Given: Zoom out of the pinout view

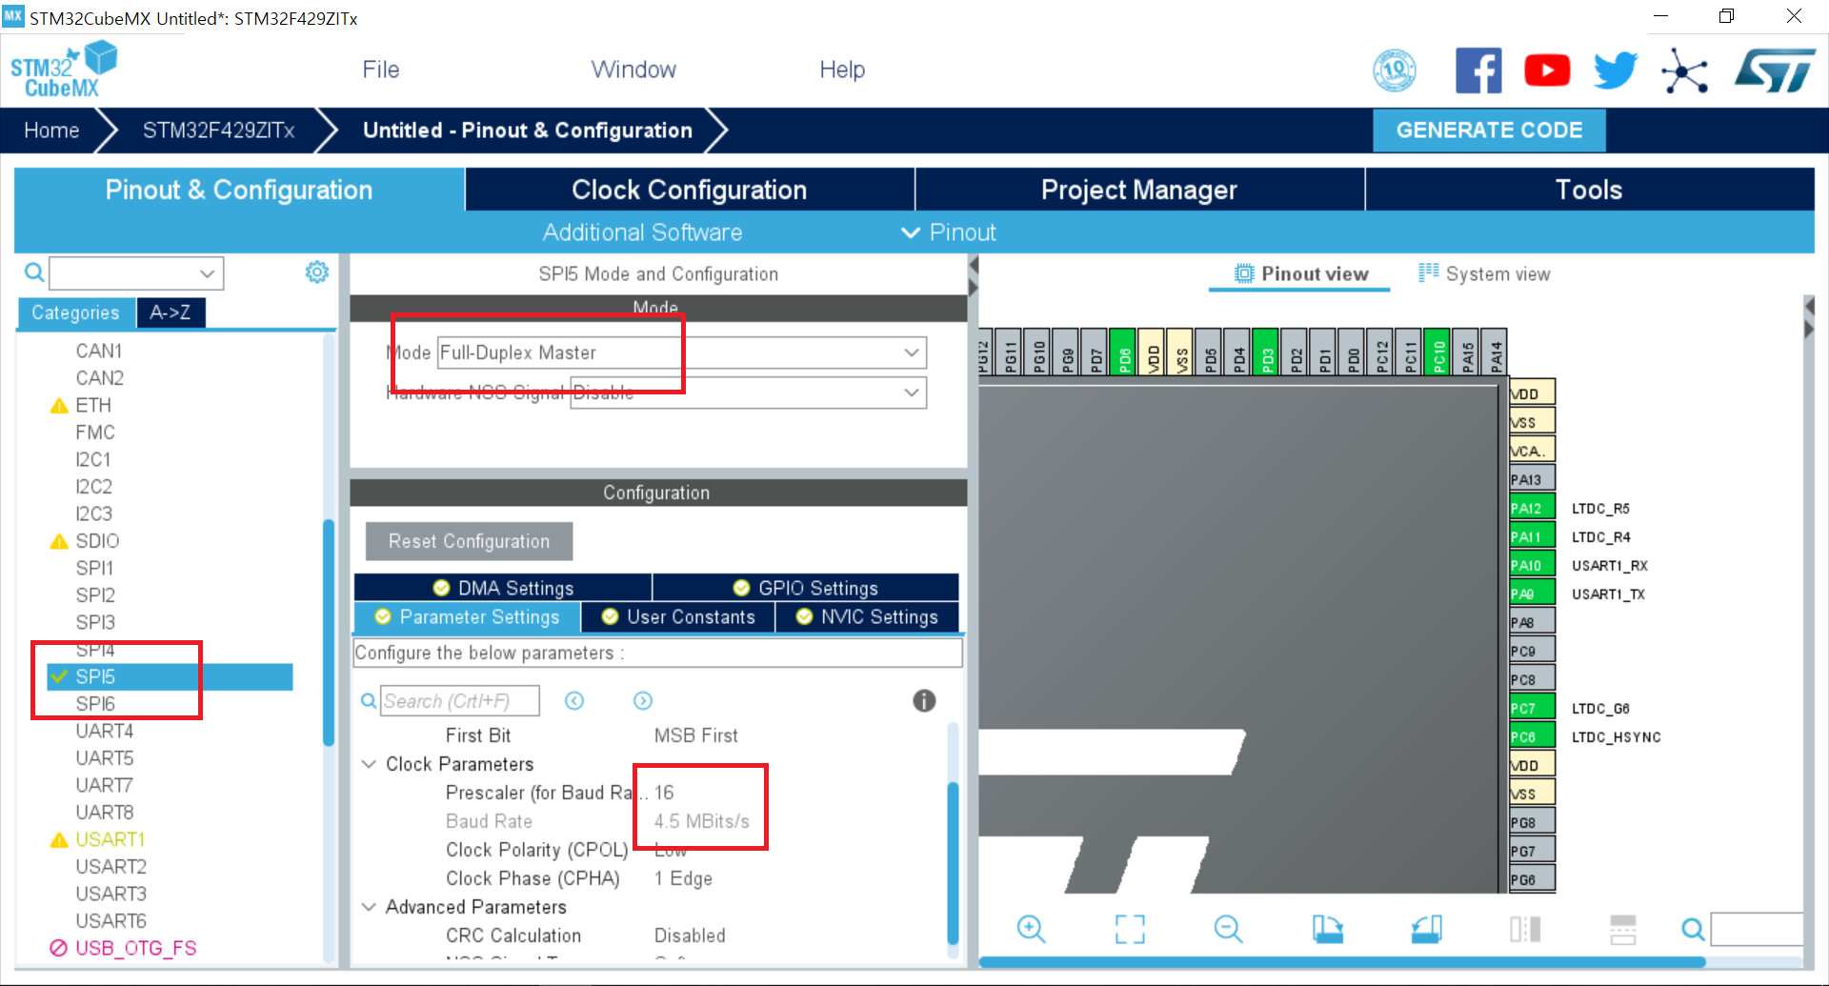Looking at the screenshot, I should point(1228,928).
